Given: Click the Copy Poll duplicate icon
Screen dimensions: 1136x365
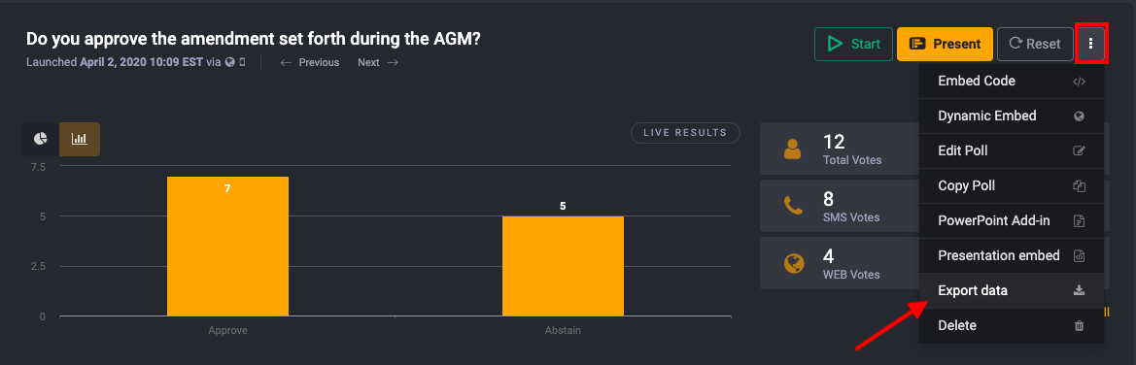Looking at the screenshot, I should coord(1079,186).
